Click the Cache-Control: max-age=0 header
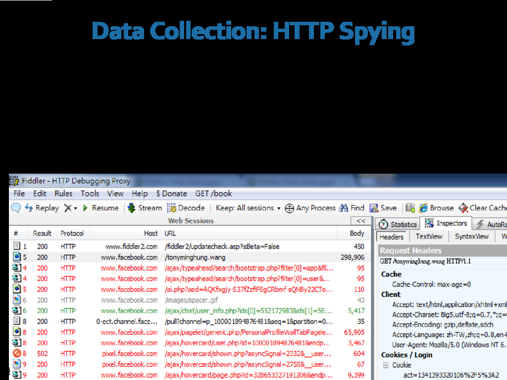The height and width of the screenshot is (380, 507). (431, 285)
